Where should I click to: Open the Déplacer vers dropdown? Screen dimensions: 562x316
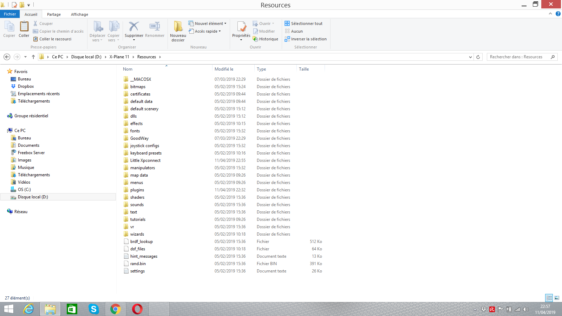pos(98,31)
